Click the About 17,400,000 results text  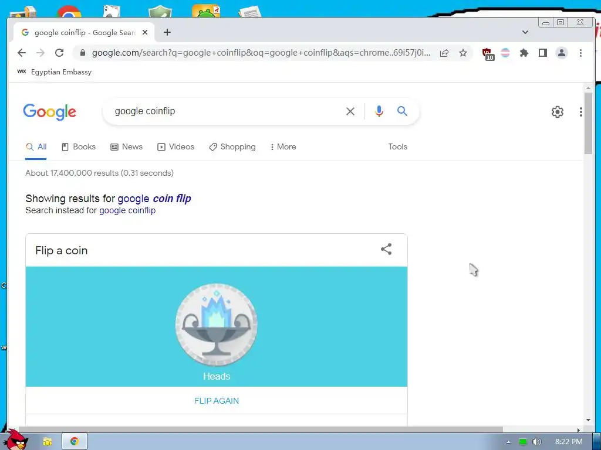tap(99, 173)
